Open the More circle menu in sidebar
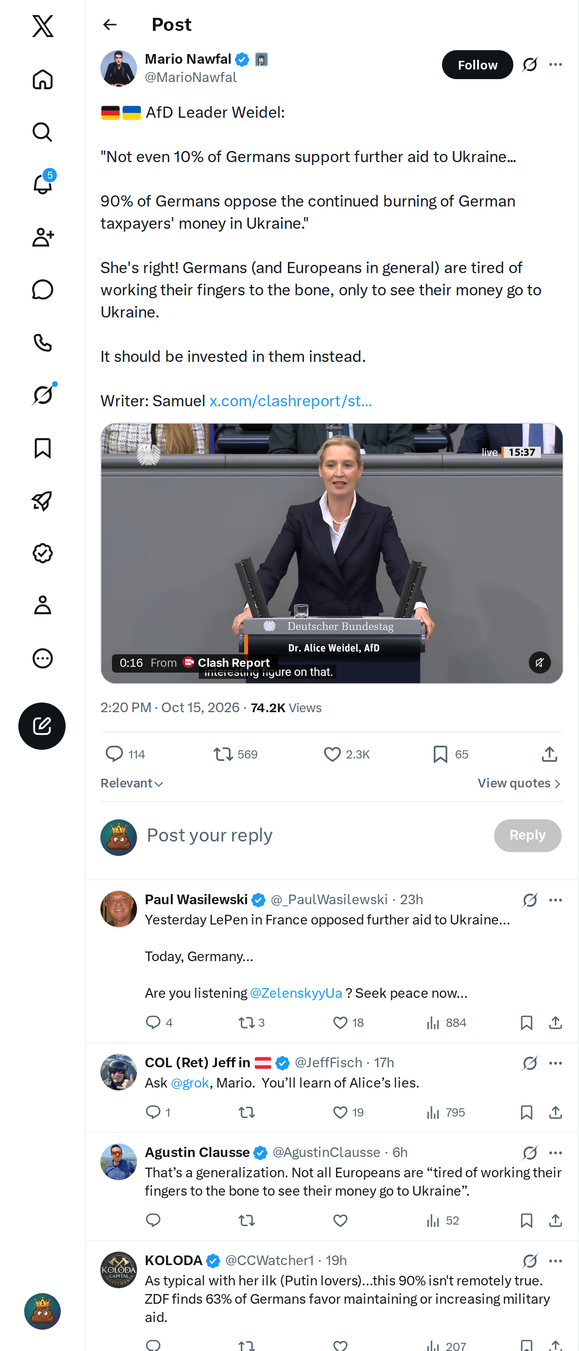 click(x=42, y=658)
